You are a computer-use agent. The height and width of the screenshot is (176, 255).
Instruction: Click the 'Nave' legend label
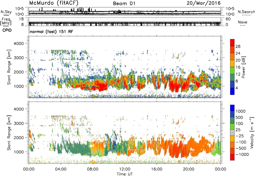coord(243,22)
